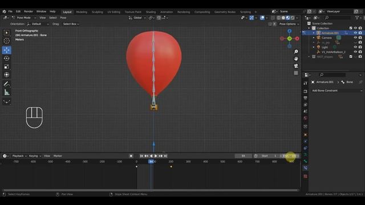Open the Tool properties tab

pyautogui.click(x=306, y=83)
